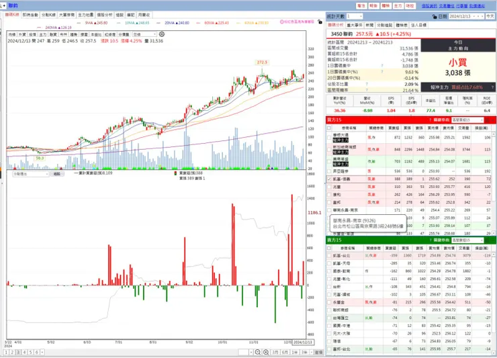This screenshot has width=497, height=358.
Task: Click export icon in red 買方15 header
Action: tap(488, 120)
